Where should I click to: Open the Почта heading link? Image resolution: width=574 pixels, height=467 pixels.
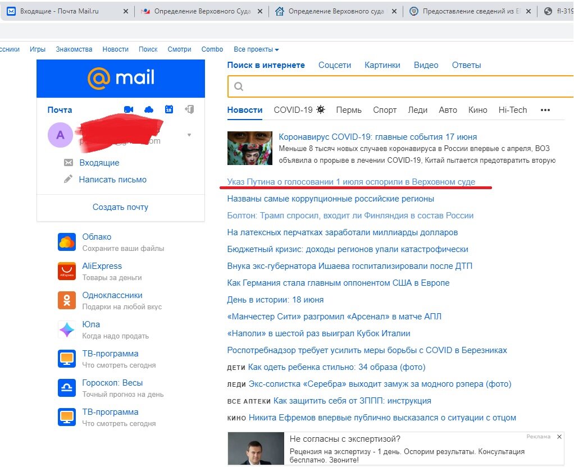[60, 110]
